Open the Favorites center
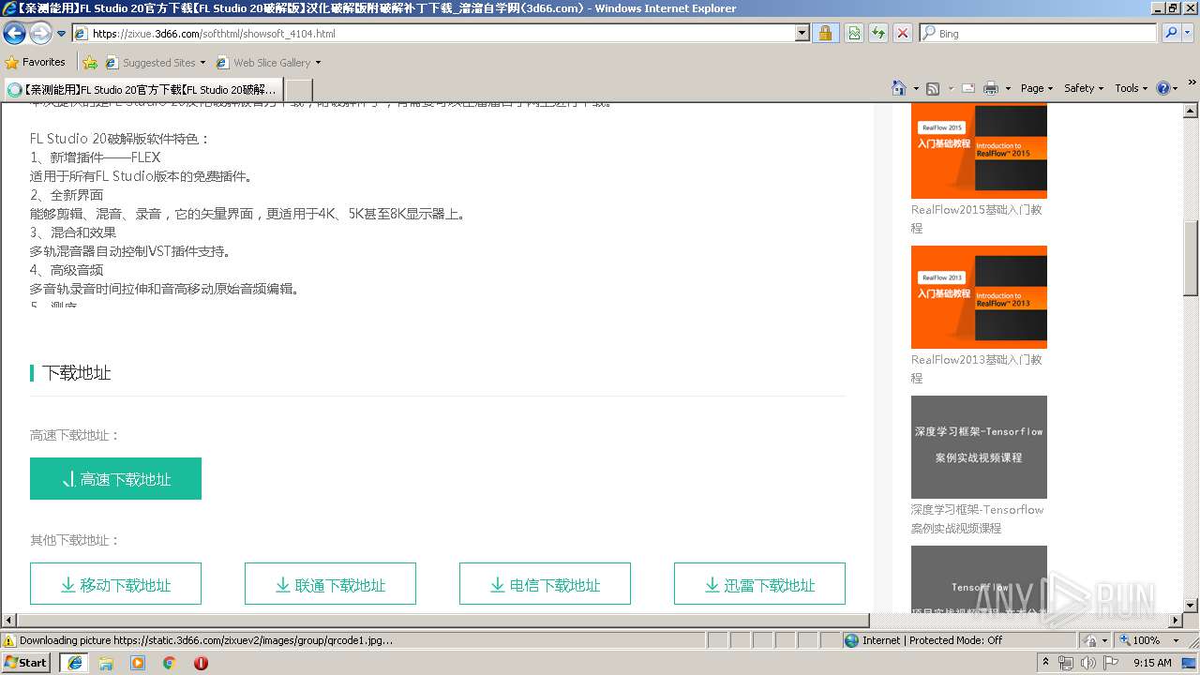Screen dimensions: 1200x675 pyautogui.click(x=35, y=62)
